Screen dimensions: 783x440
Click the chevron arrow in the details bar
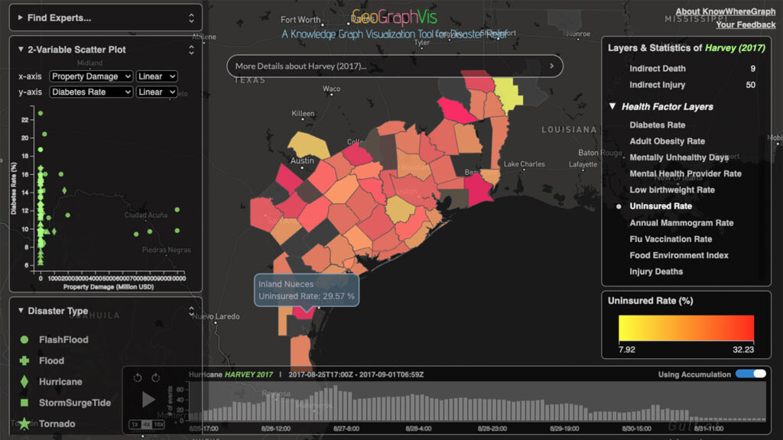pos(551,66)
